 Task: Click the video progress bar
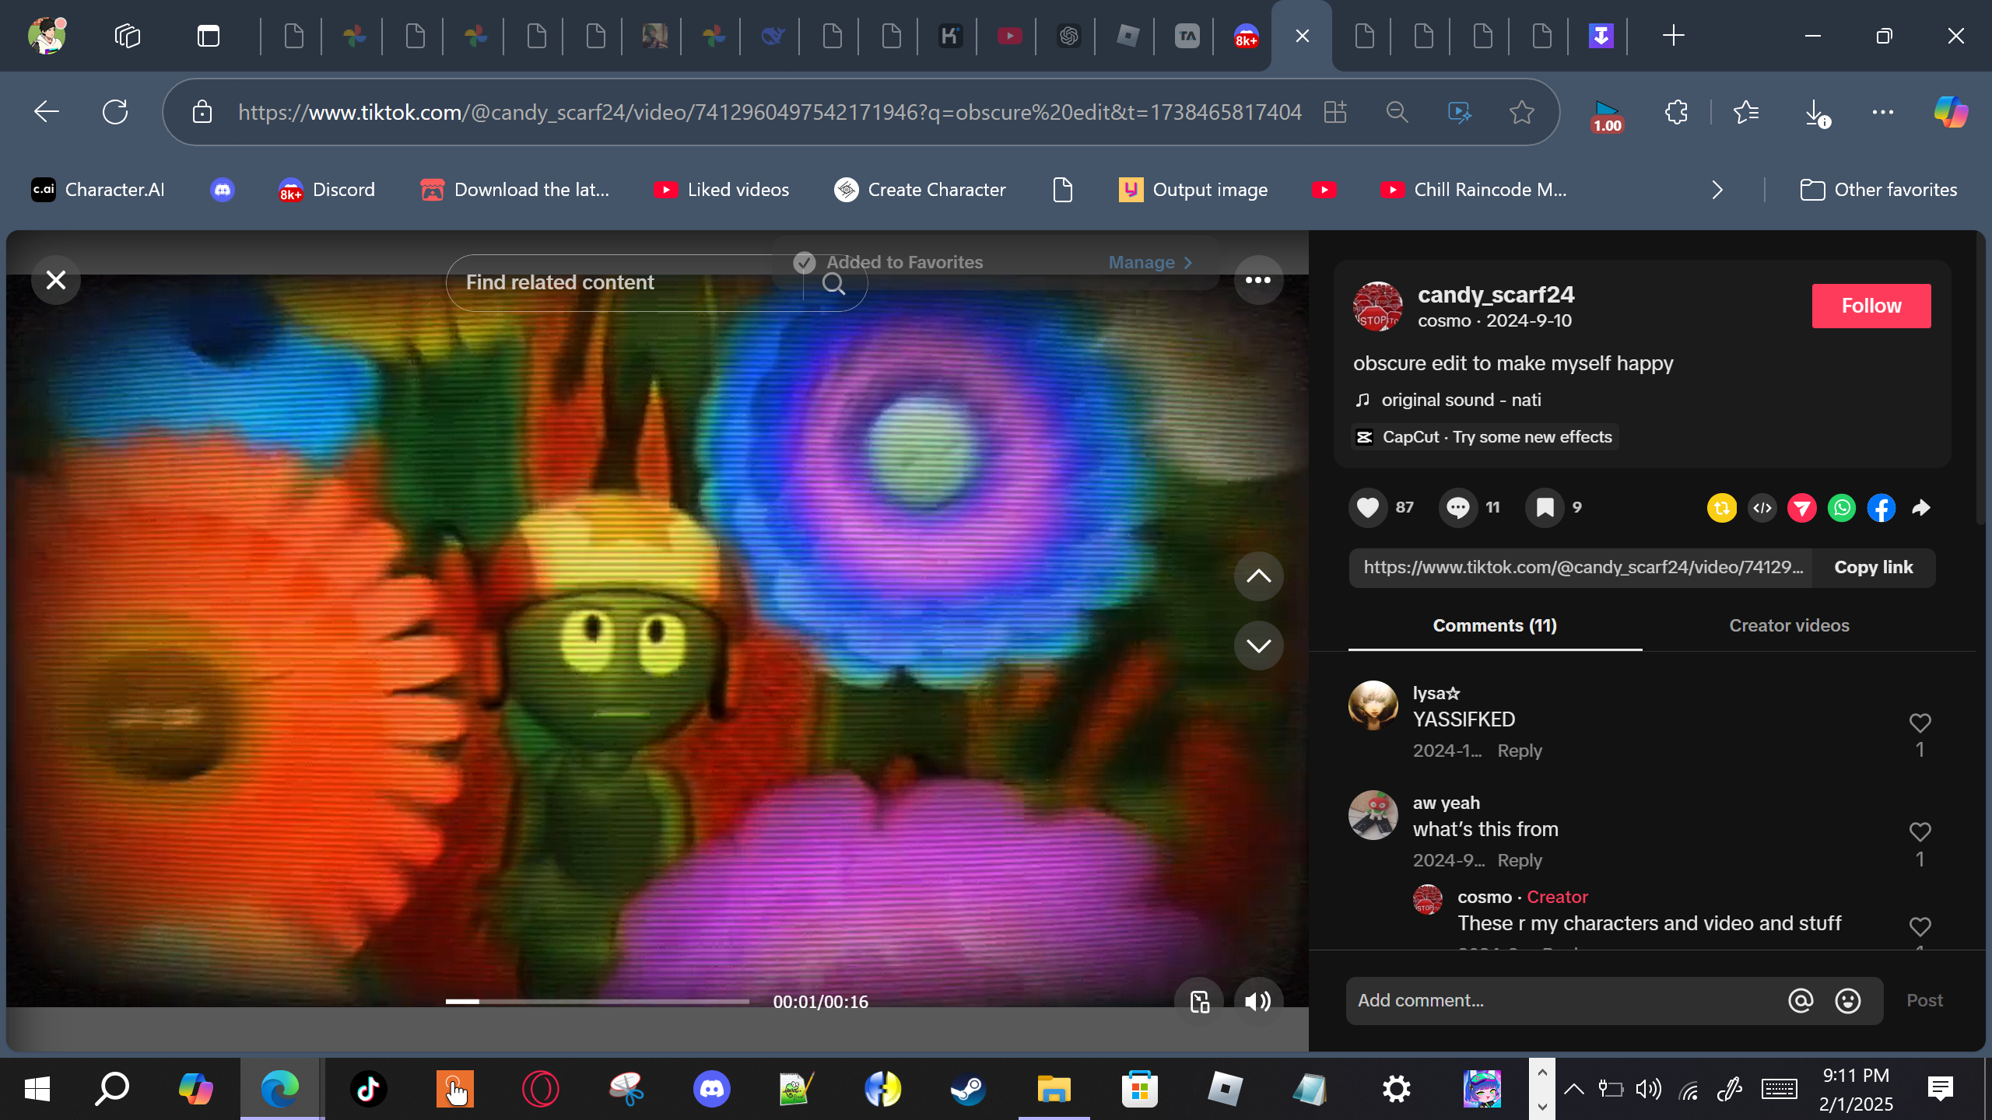tap(597, 1001)
